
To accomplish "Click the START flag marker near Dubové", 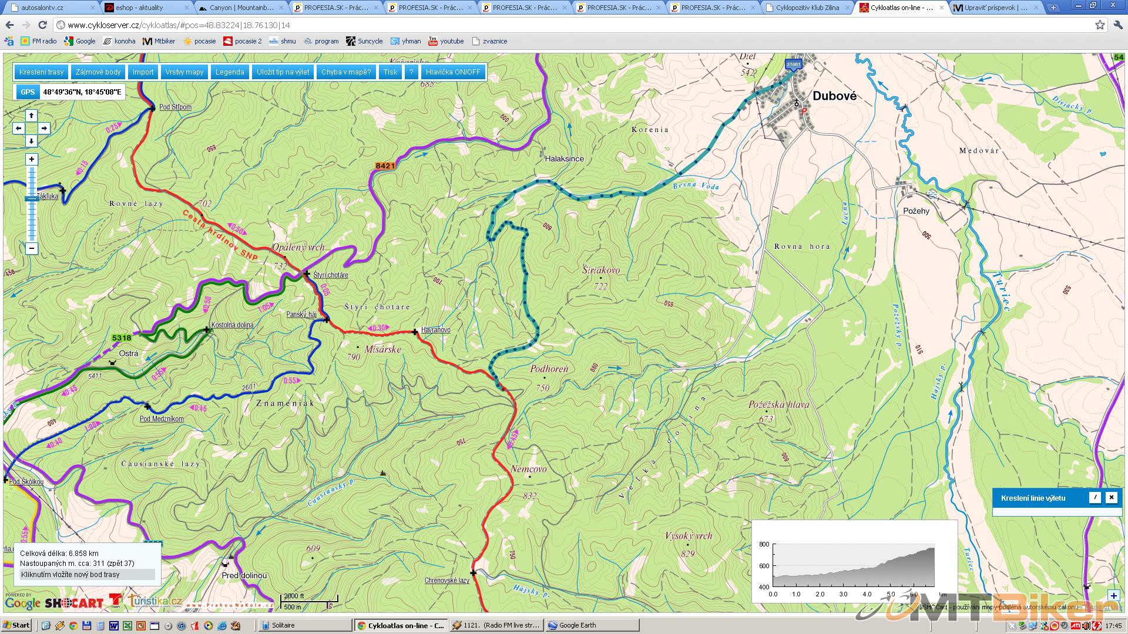I will pyautogui.click(x=793, y=65).
